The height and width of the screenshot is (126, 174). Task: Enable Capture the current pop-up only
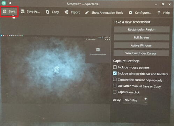pyautogui.click(x=115, y=79)
